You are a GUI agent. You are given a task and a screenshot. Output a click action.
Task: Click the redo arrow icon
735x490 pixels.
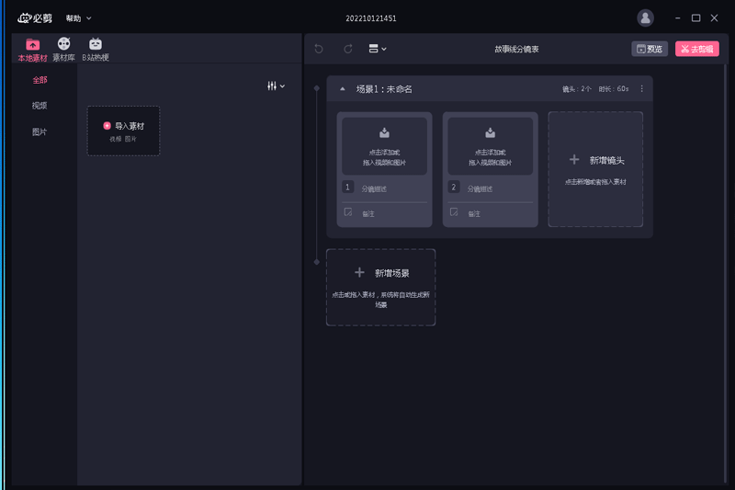click(348, 49)
